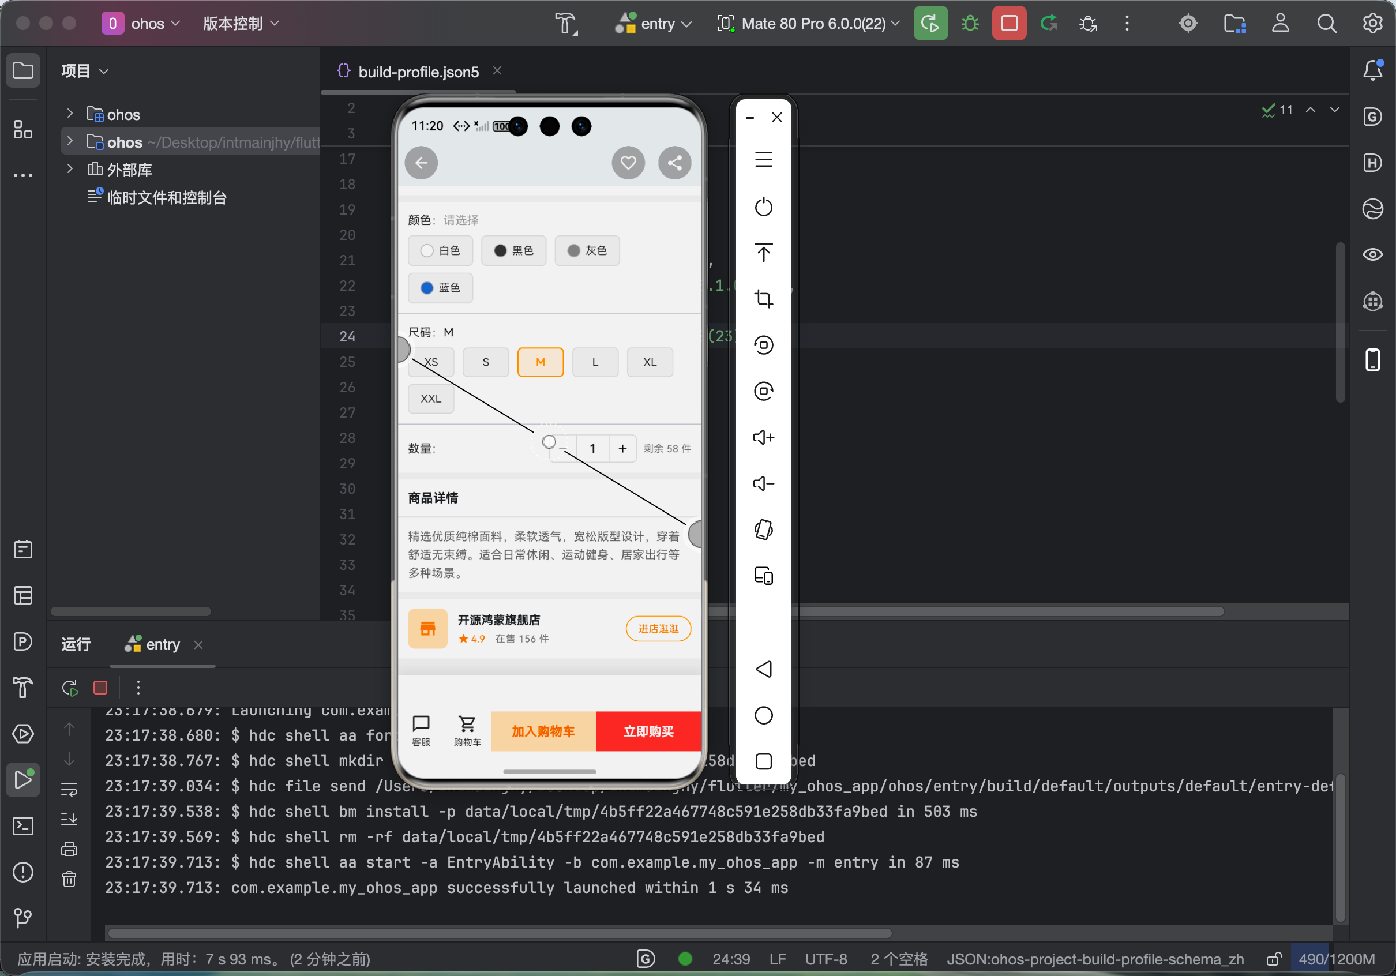Open the Terminal tool window in sidebar

pyautogui.click(x=23, y=826)
